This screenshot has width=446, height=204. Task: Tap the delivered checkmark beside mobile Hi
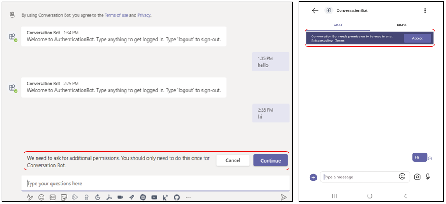coord(430,159)
